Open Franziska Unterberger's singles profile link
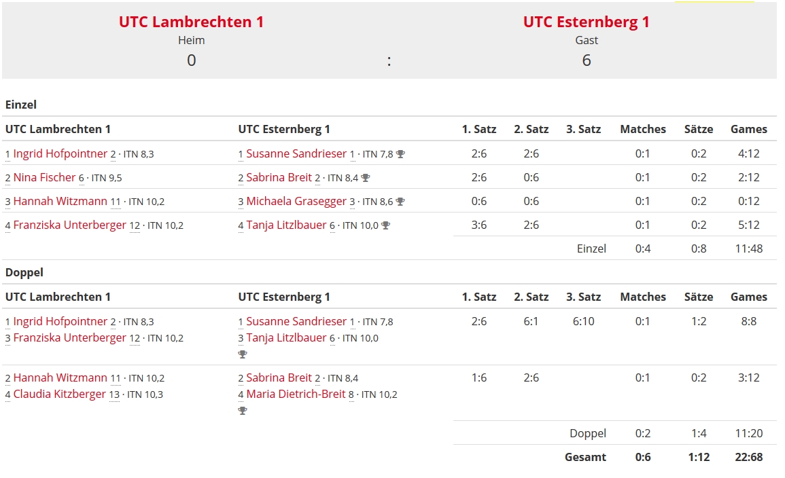This screenshot has height=478, width=785. (70, 225)
